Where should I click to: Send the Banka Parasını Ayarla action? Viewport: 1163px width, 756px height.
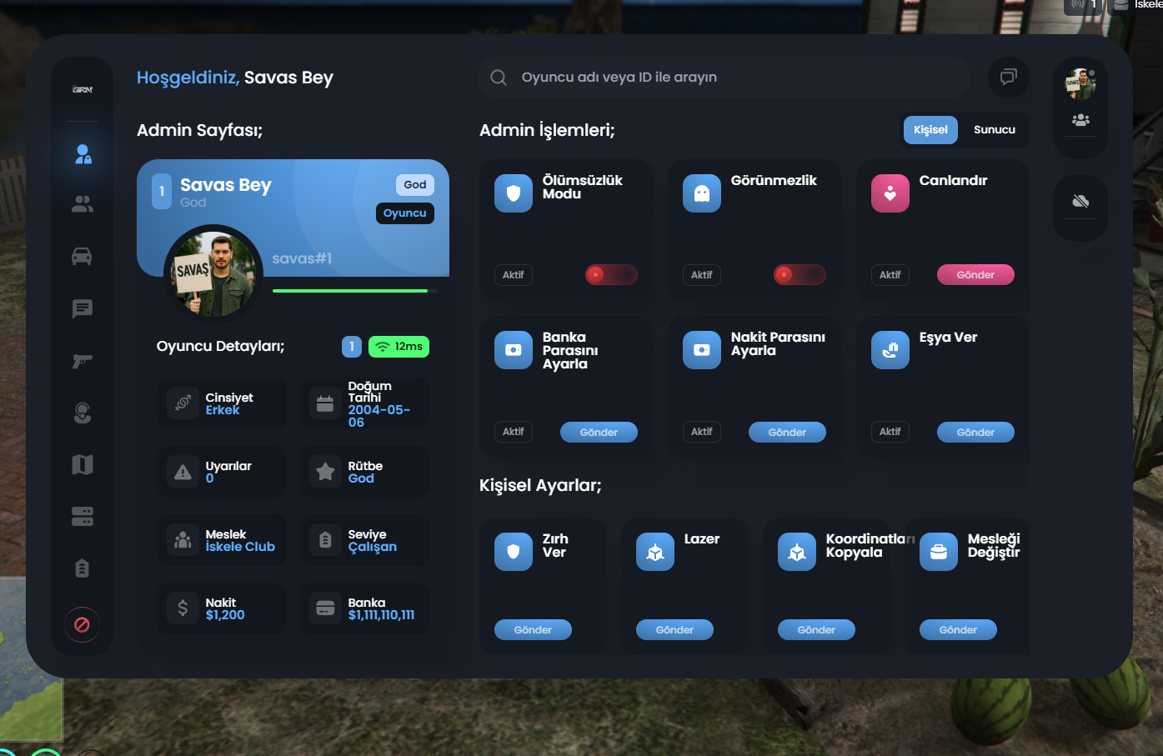pyautogui.click(x=599, y=433)
